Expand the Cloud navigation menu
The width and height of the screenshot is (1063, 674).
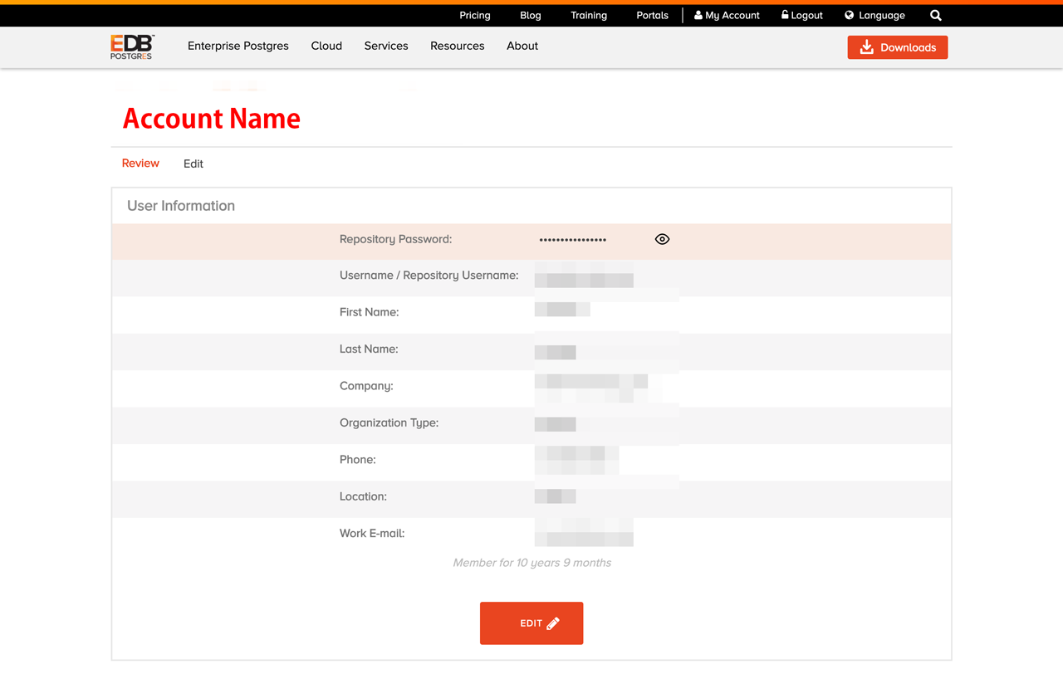pos(326,46)
